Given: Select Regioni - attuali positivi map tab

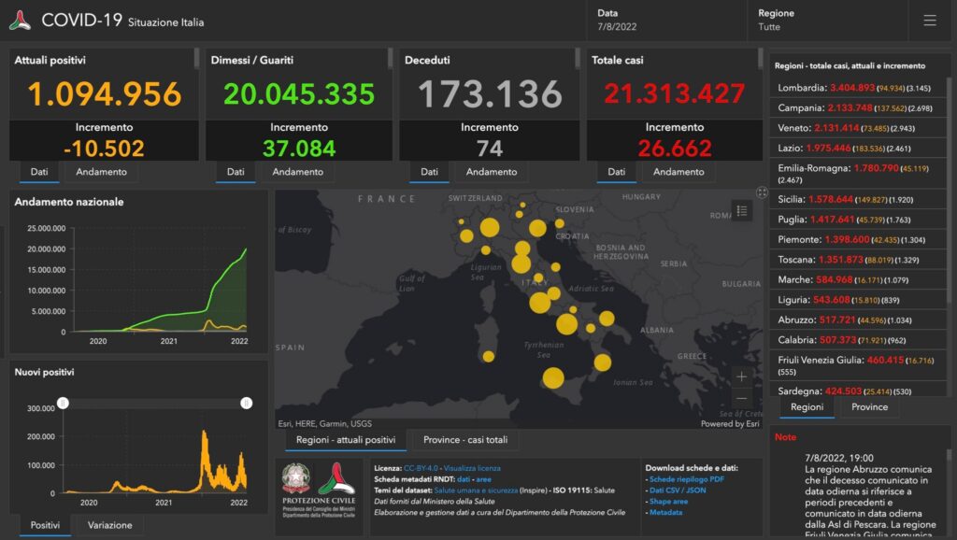Looking at the screenshot, I should (x=346, y=440).
